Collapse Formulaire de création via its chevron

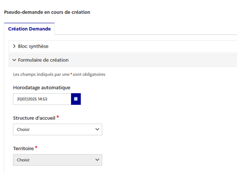pos(14,60)
